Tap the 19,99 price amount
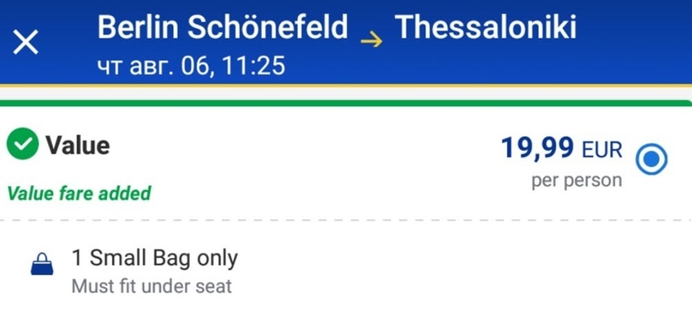 (x=538, y=148)
